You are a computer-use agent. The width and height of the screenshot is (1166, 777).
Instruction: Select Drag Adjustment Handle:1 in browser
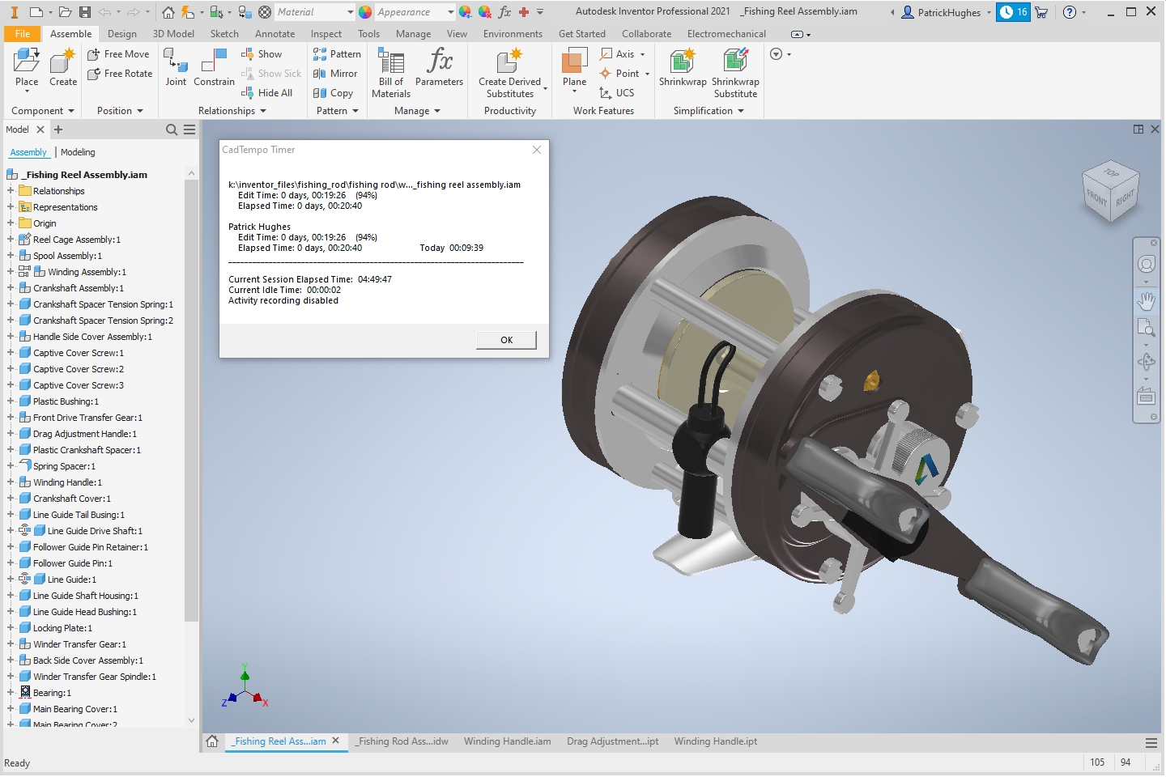tap(85, 434)
